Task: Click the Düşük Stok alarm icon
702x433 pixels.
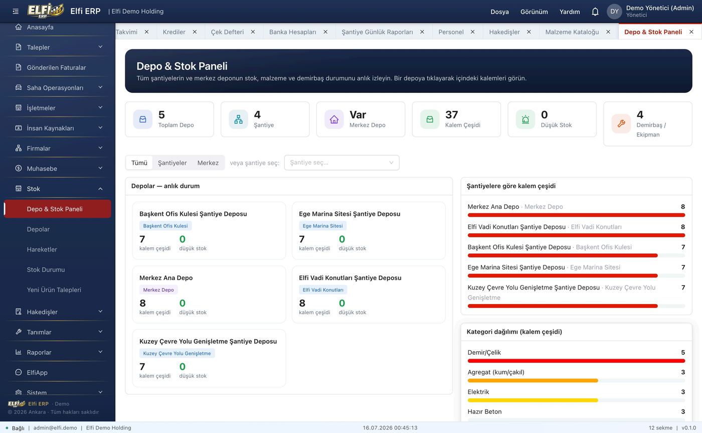Action: pos(525,119)
